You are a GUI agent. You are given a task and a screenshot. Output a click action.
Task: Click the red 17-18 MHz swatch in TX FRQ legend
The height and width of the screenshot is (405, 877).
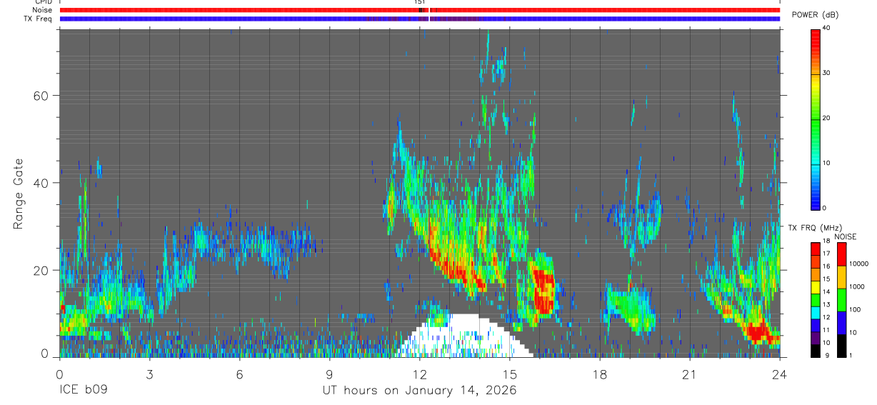816,249
